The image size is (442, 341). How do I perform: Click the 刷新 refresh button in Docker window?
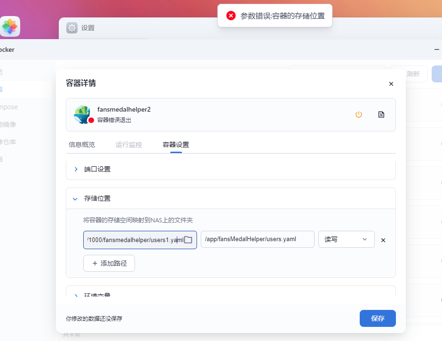409,74
